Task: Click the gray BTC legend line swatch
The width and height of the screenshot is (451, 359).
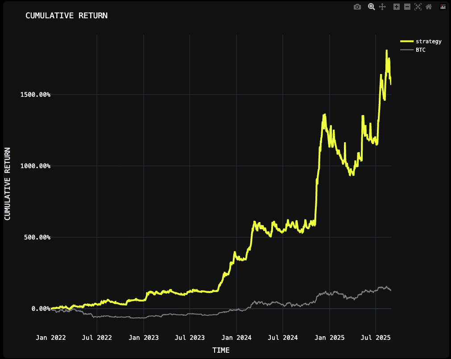Action: coord(407,50)
